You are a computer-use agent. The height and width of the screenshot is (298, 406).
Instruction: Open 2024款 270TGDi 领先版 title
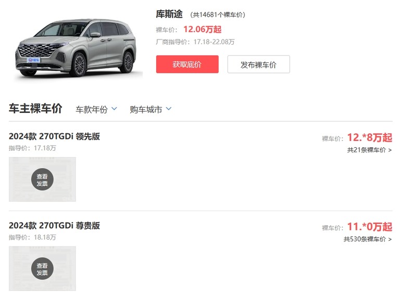tap(54, 136)
